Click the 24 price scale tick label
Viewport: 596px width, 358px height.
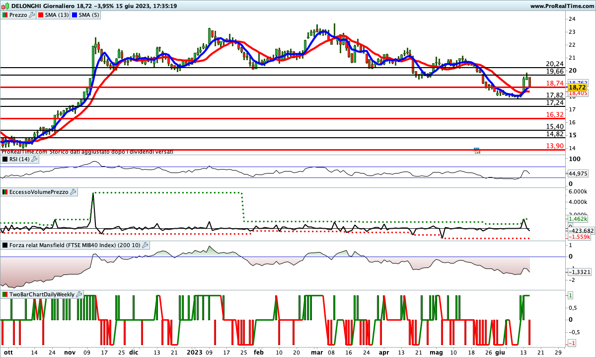pos(572,19)
